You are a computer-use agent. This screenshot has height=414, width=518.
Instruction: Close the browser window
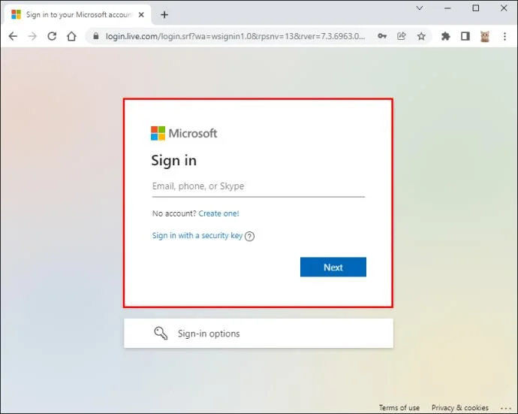(504, 8)
